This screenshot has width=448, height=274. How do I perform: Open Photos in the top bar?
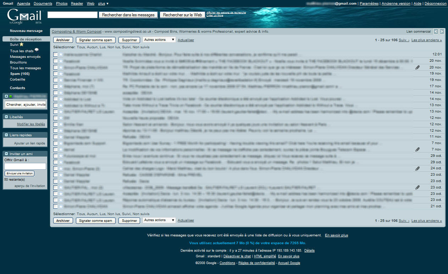[x=62, y=4]
